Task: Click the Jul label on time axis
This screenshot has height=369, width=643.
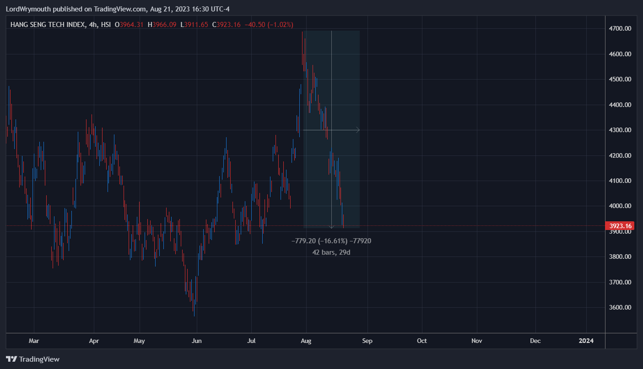Action: [251, 341]
